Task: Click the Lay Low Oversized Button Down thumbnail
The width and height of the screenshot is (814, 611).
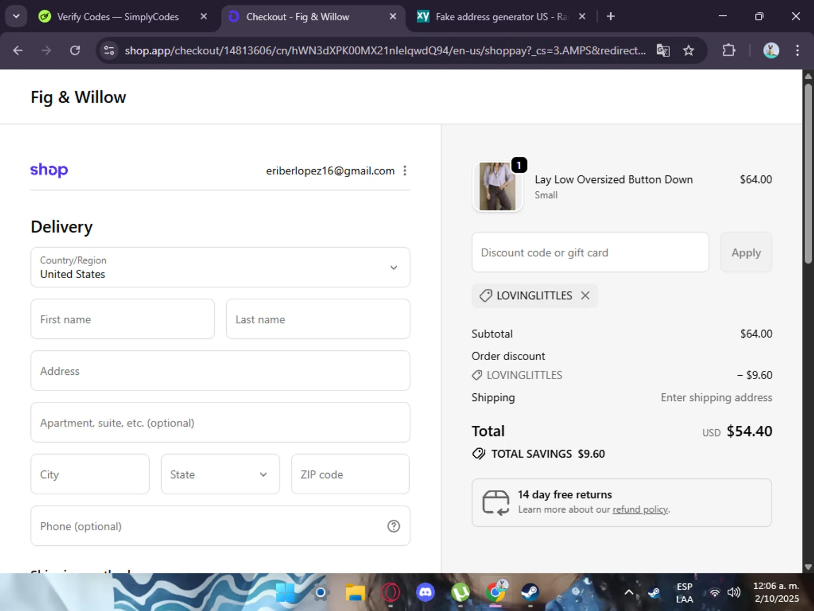Action: pos(498,186)
